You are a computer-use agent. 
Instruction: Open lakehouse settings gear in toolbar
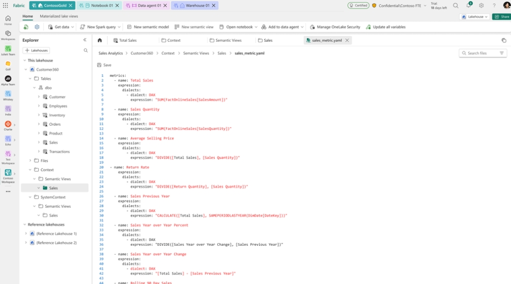pyautogui.click(x=37, y=27)
